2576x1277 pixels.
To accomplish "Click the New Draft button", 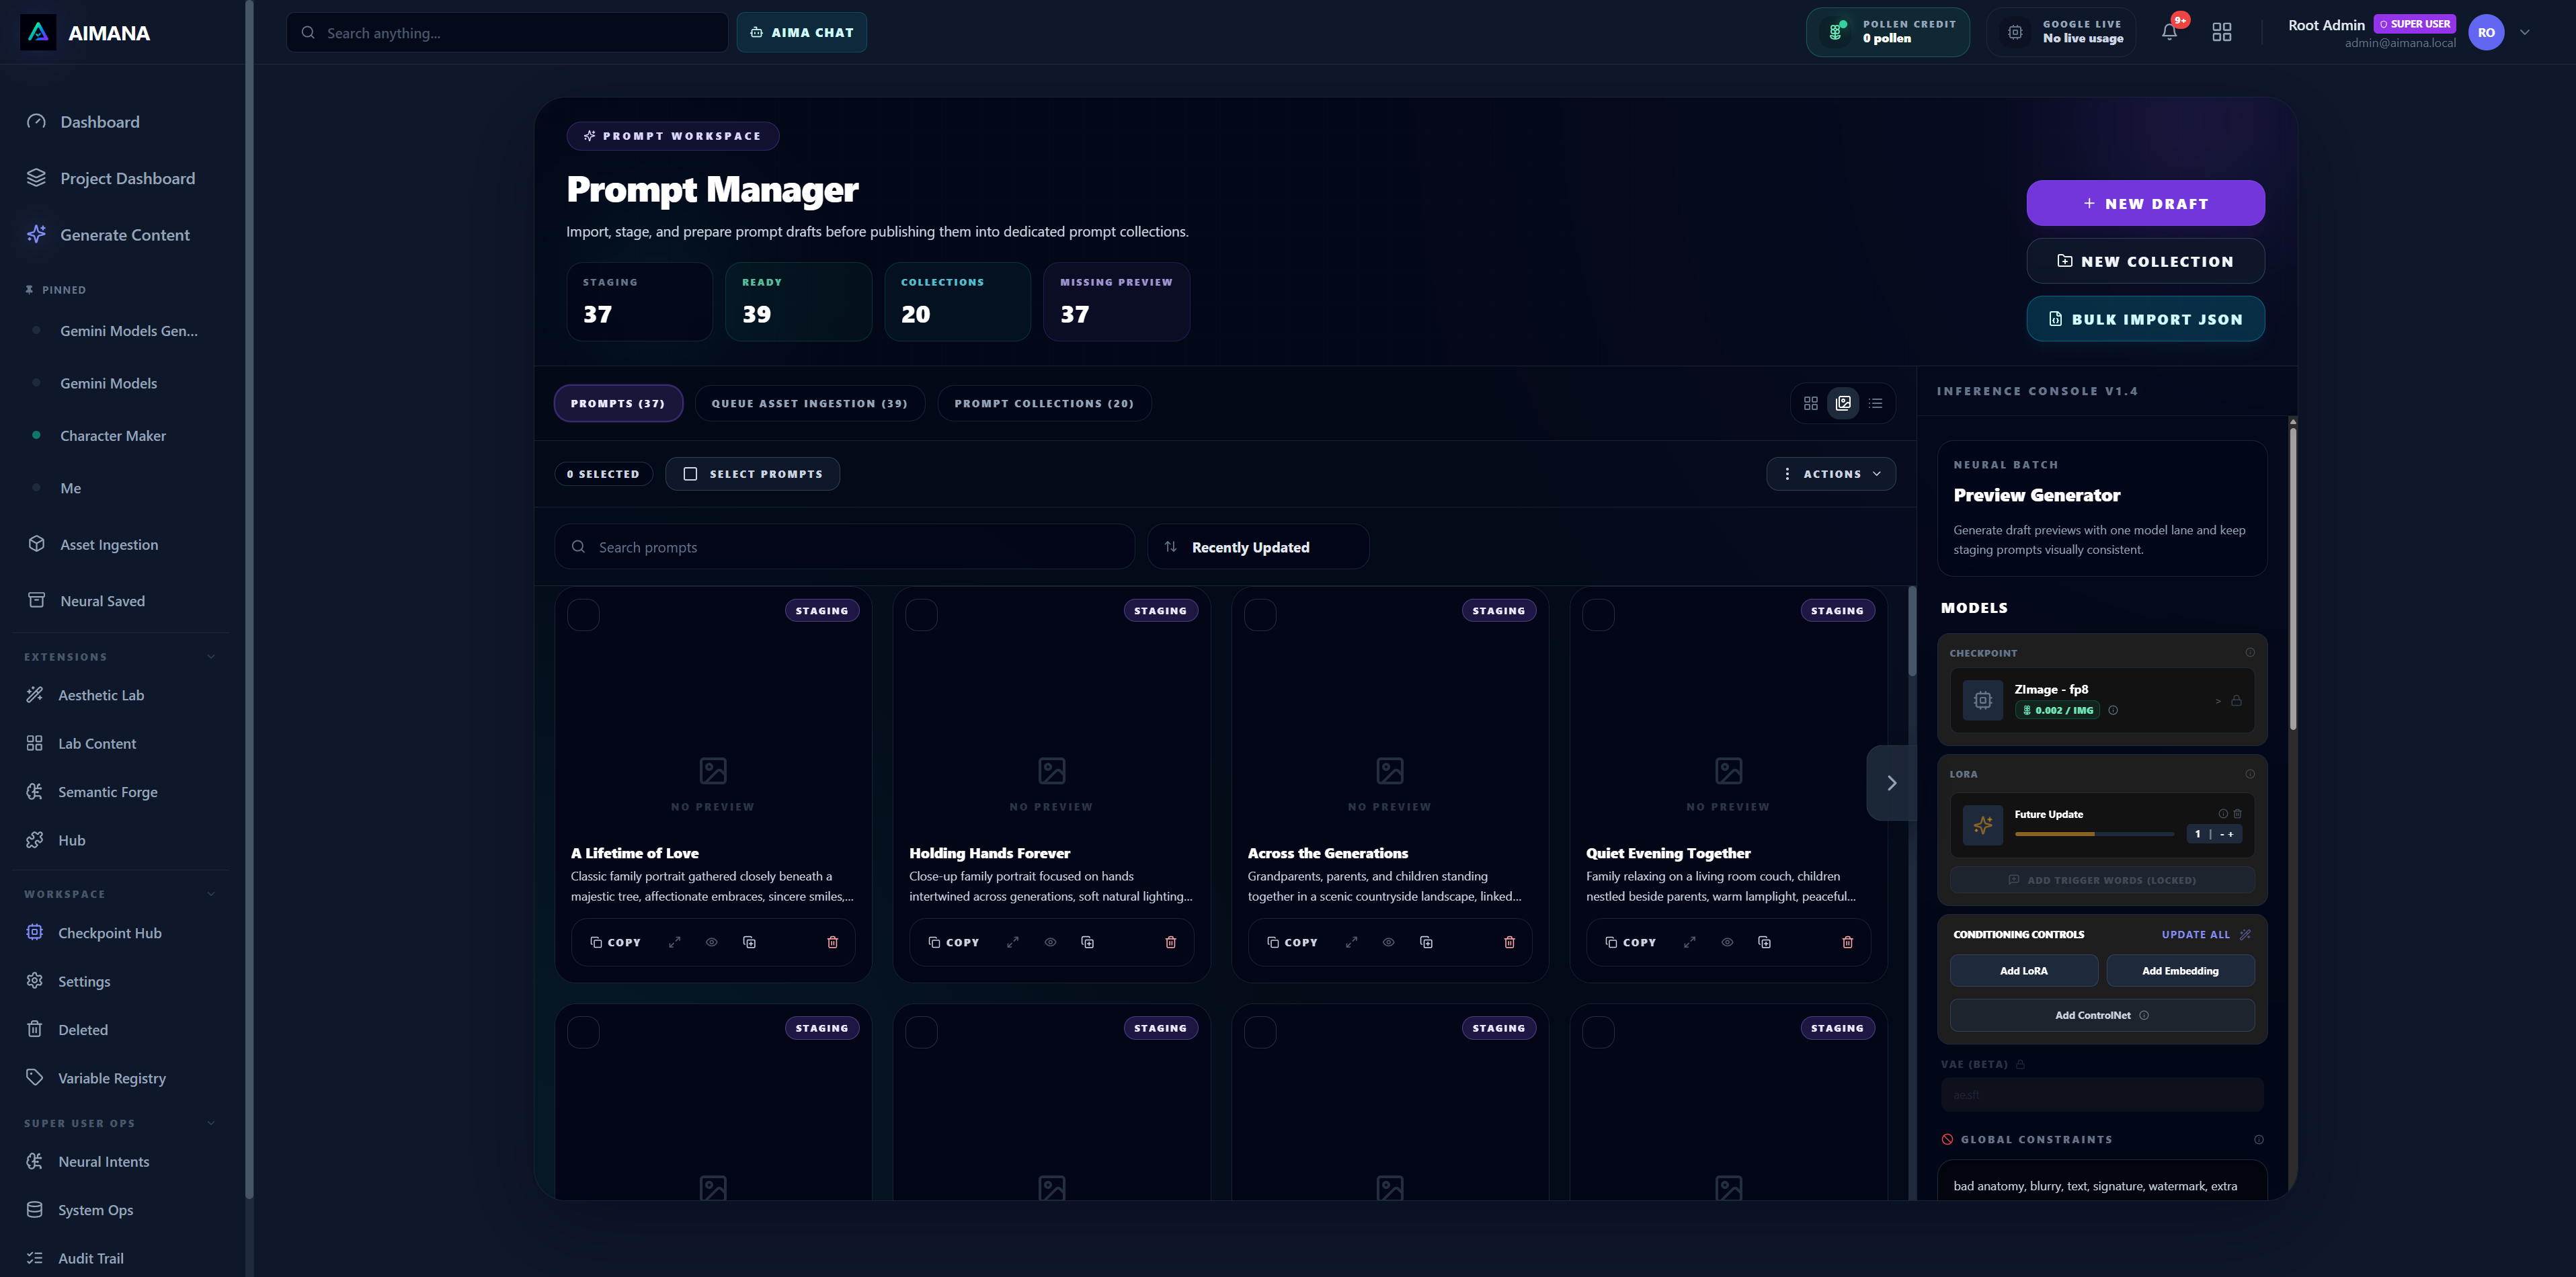I will [2145, 203].
